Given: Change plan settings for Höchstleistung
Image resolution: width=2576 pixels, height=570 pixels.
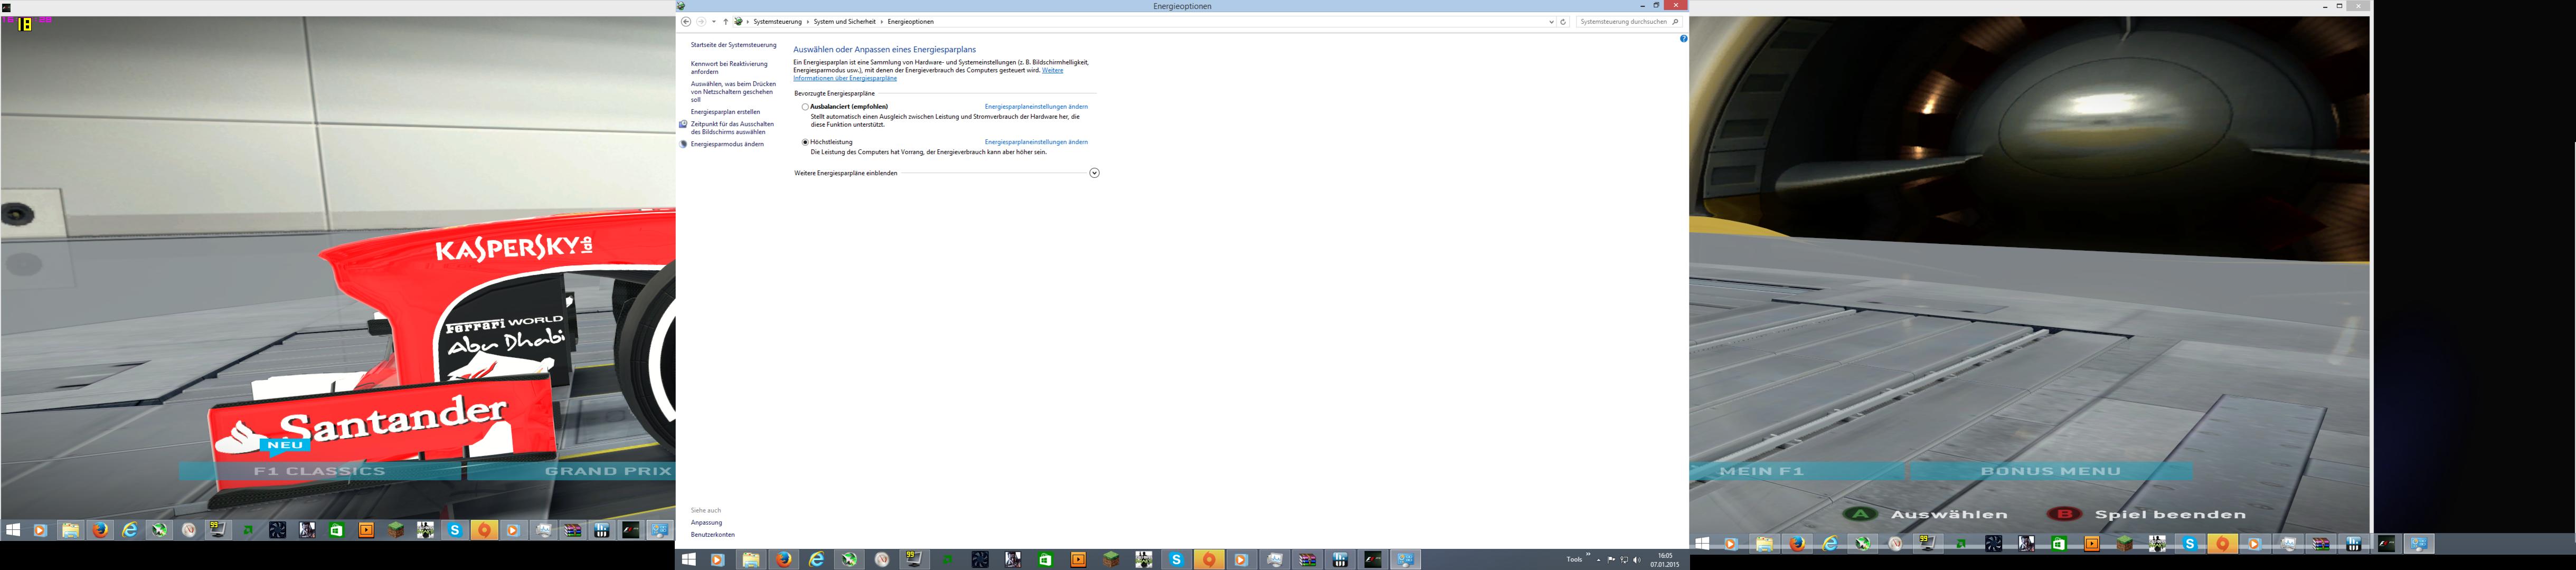Looking at the screenshot, I should point(1036,142).
